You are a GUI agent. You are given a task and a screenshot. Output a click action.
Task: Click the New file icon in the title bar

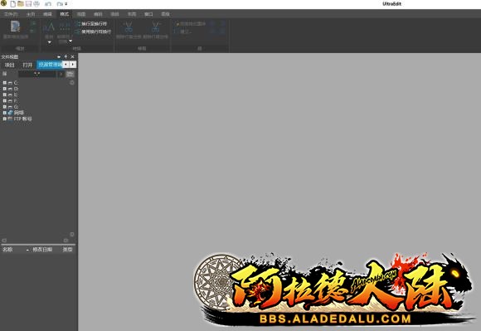click(13, 3)
